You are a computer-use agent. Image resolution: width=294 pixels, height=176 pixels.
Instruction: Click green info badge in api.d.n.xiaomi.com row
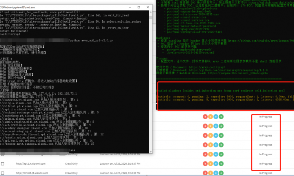(221, 163)
